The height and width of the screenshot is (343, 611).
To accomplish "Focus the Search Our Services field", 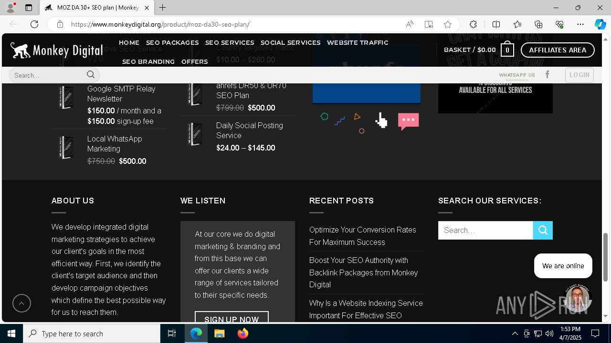I will pos(485,230).
